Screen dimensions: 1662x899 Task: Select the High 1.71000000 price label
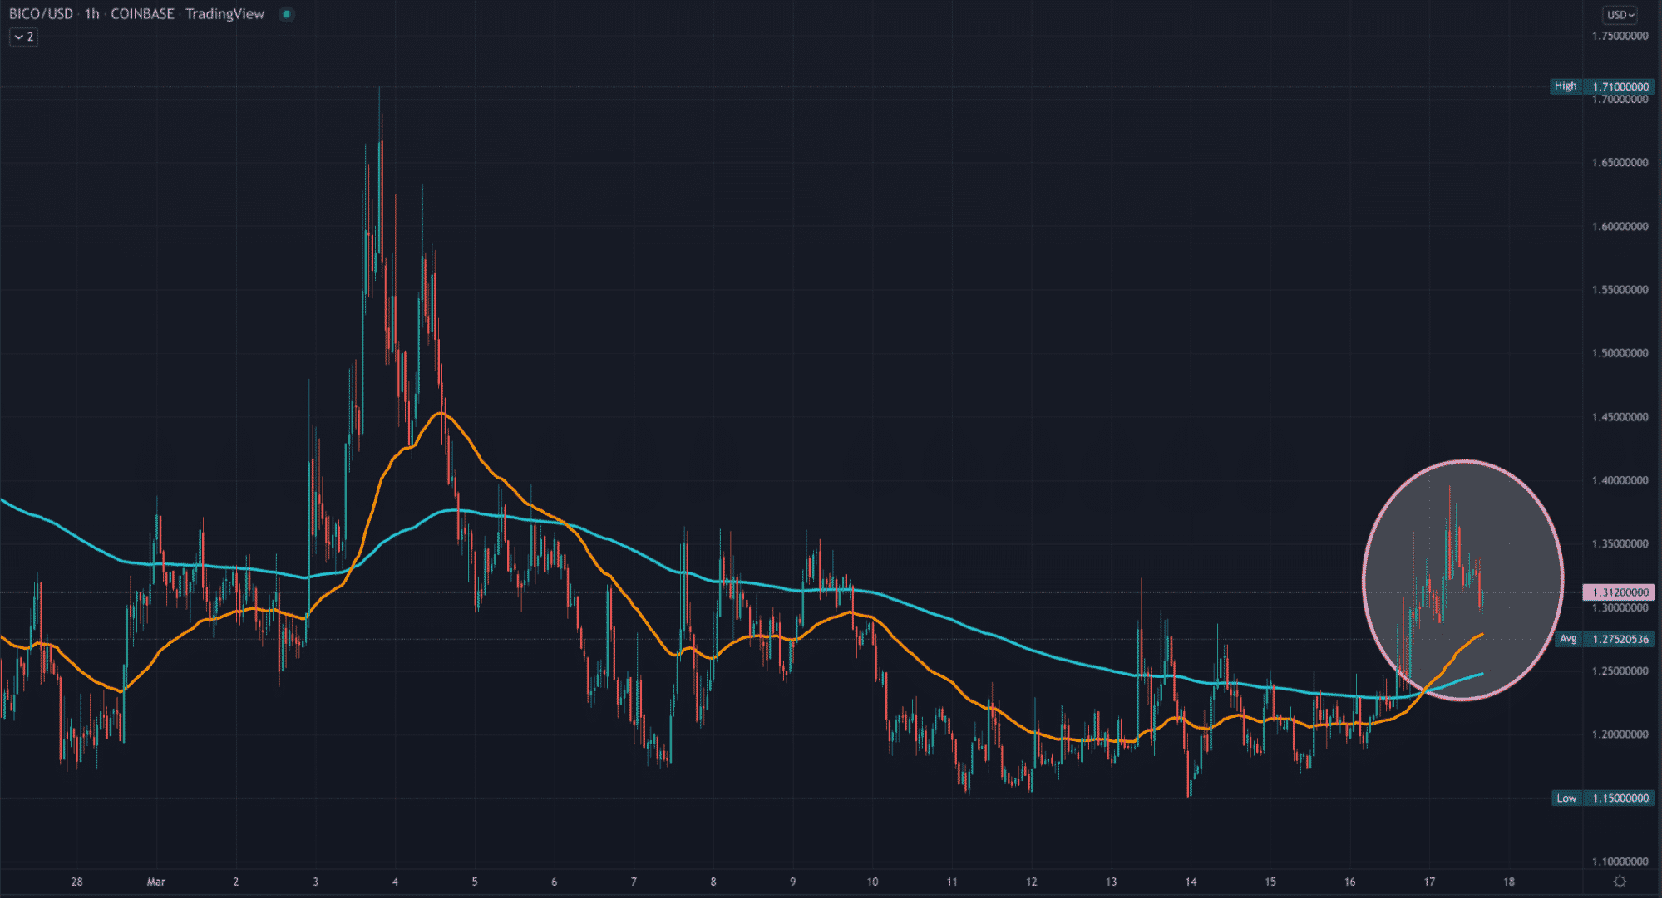pyautogui.click(x=1601, y=86)
